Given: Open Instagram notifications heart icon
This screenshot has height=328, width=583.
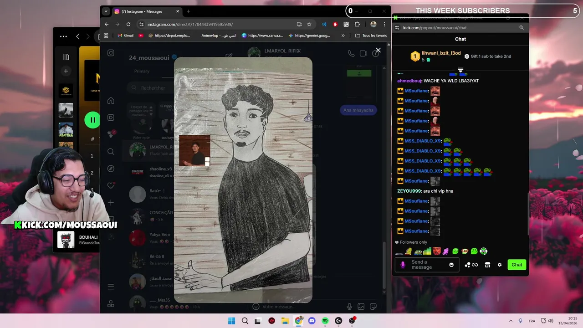Looking at the screenshot, I should (x=111, y=185).
